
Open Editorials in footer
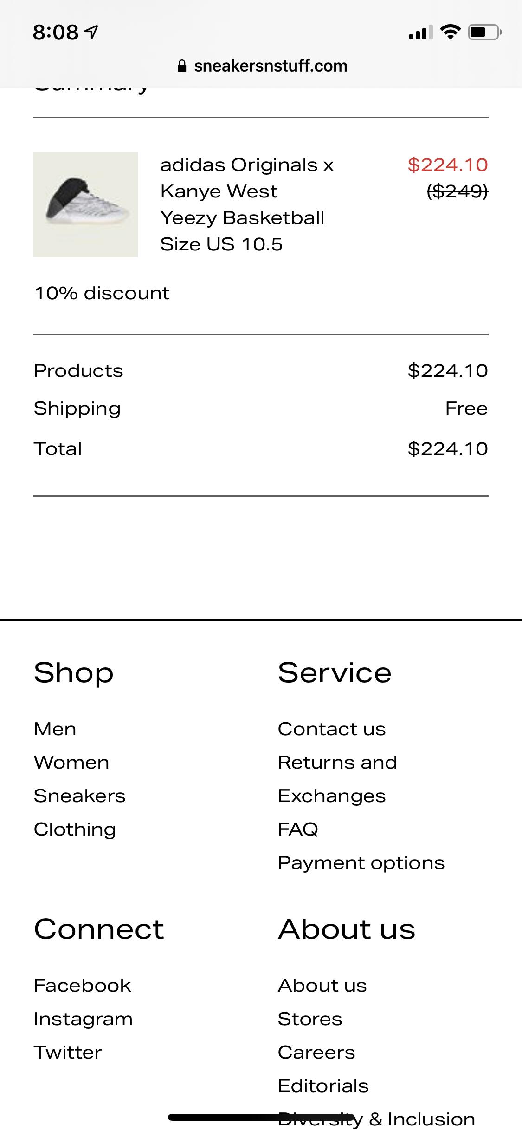coord(323,1086)
